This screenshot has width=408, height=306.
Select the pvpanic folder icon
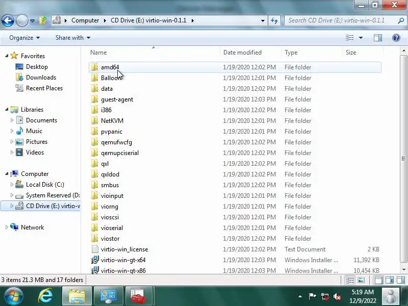coord(95,132)
